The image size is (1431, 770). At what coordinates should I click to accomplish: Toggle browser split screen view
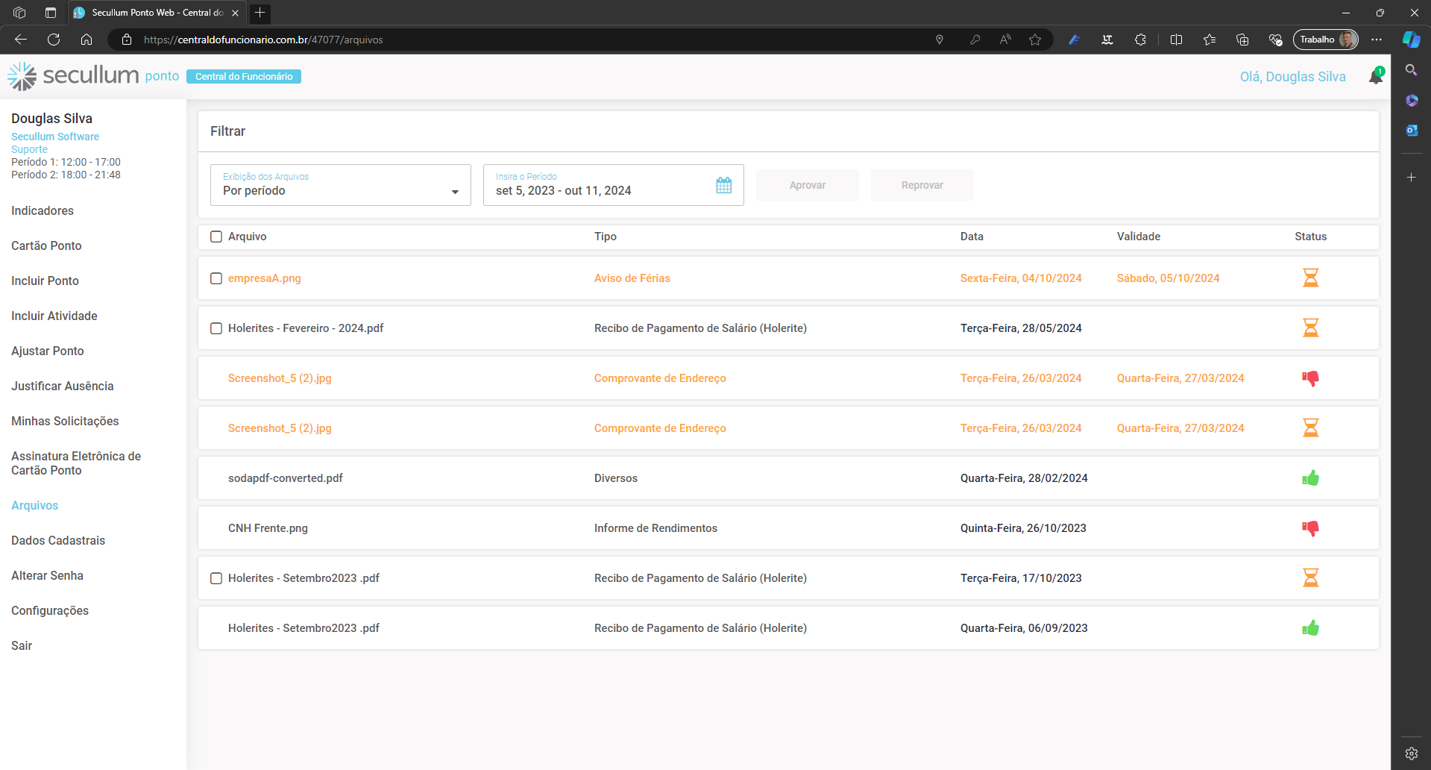pyautogui.click(x=1176, y=40)
